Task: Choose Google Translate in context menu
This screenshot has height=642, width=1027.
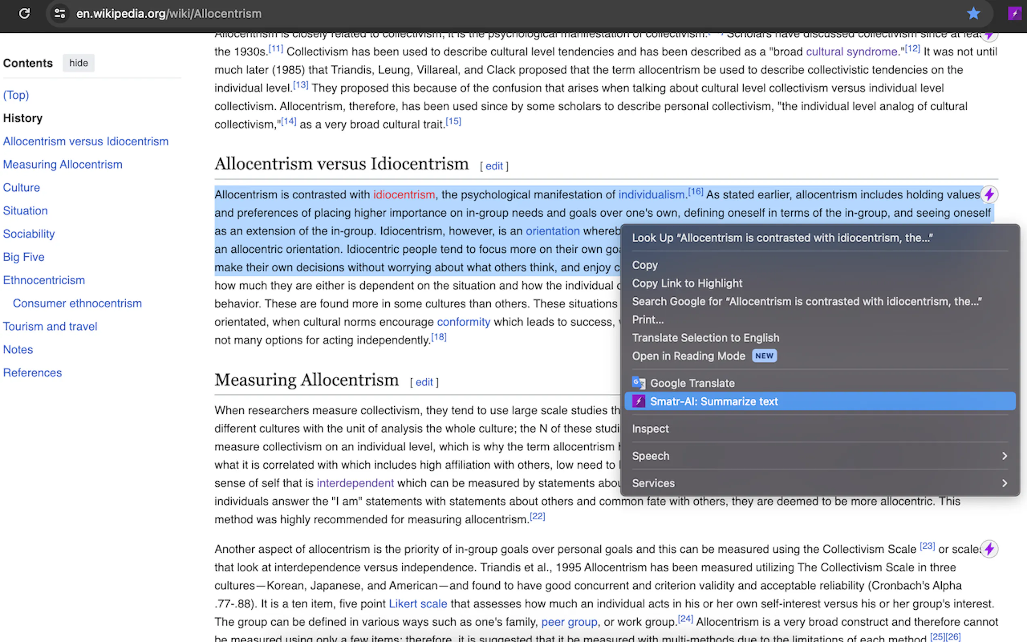Action: (x=692, y=383)
